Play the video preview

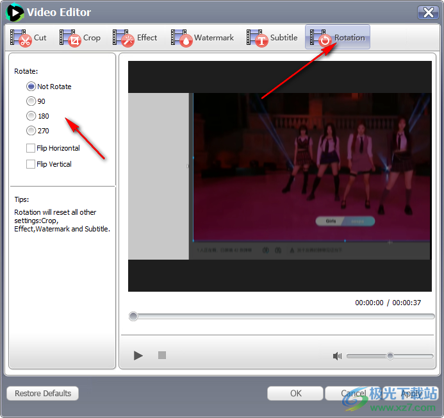(138, 355)
